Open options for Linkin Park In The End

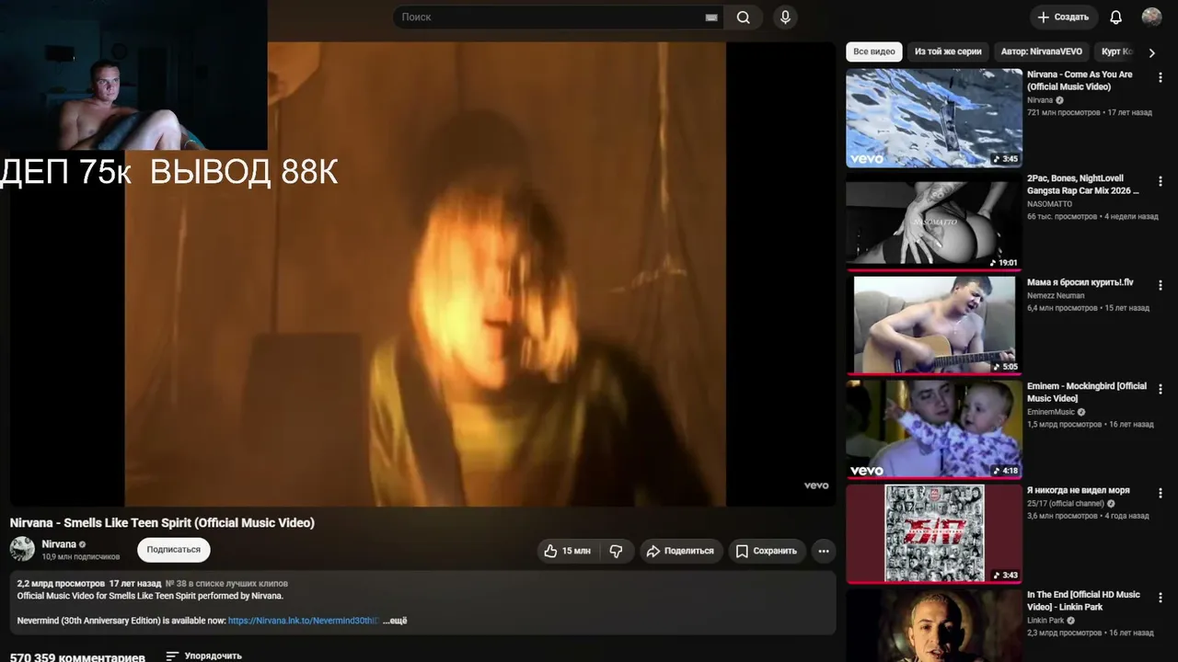pos(1160,597)
